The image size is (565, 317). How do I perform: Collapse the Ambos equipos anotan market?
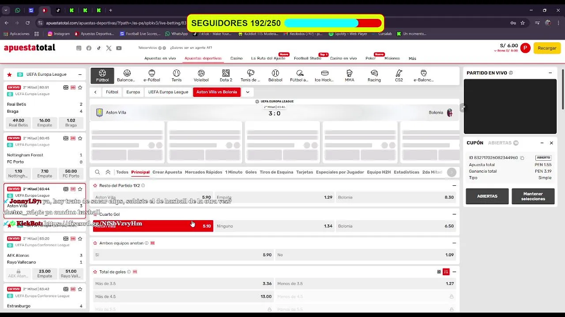454,243
